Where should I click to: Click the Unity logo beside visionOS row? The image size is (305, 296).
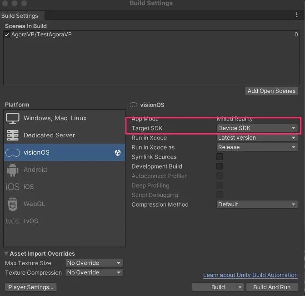117,153
